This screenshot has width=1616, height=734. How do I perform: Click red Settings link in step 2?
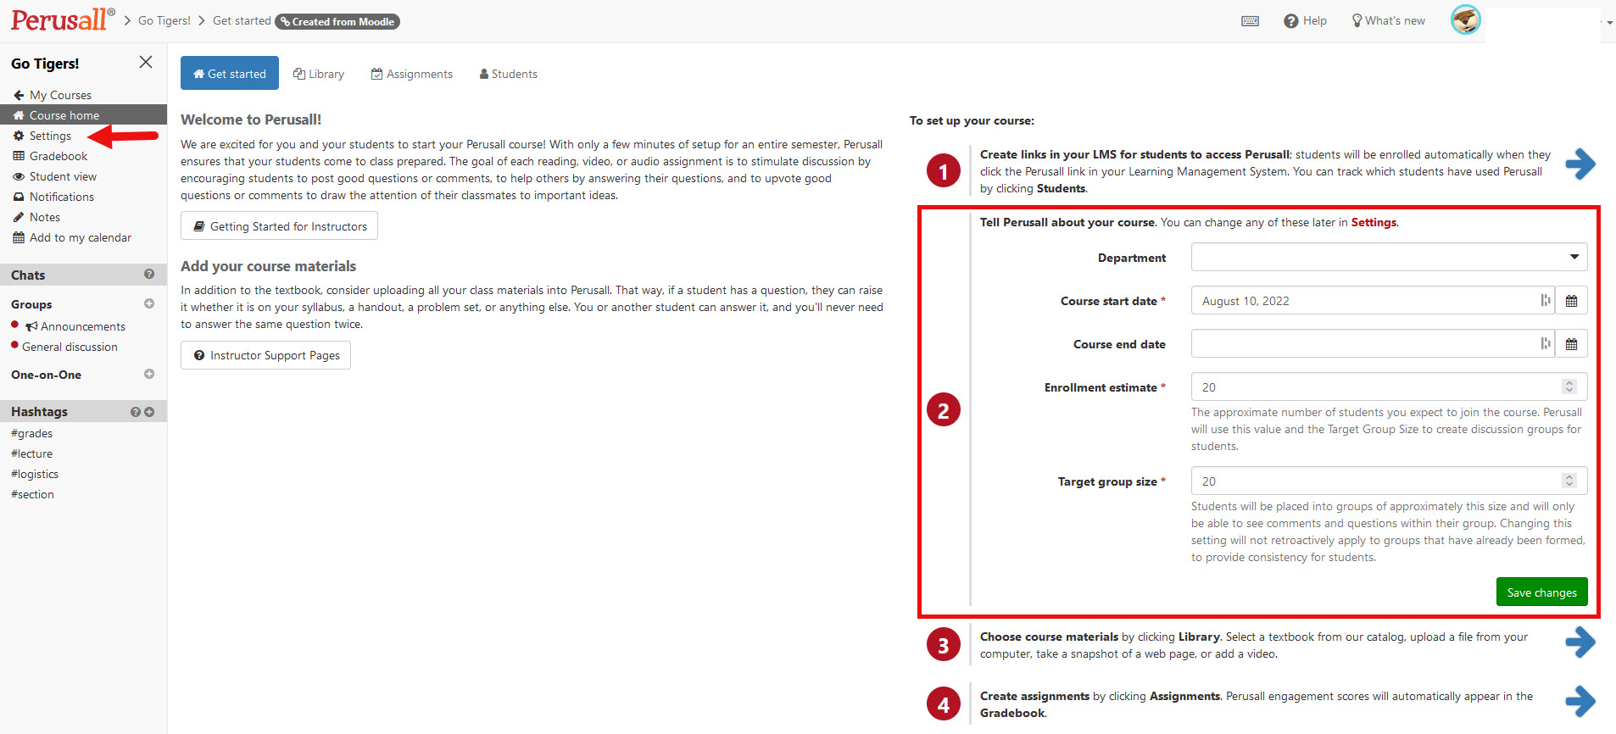point(1374,222)
